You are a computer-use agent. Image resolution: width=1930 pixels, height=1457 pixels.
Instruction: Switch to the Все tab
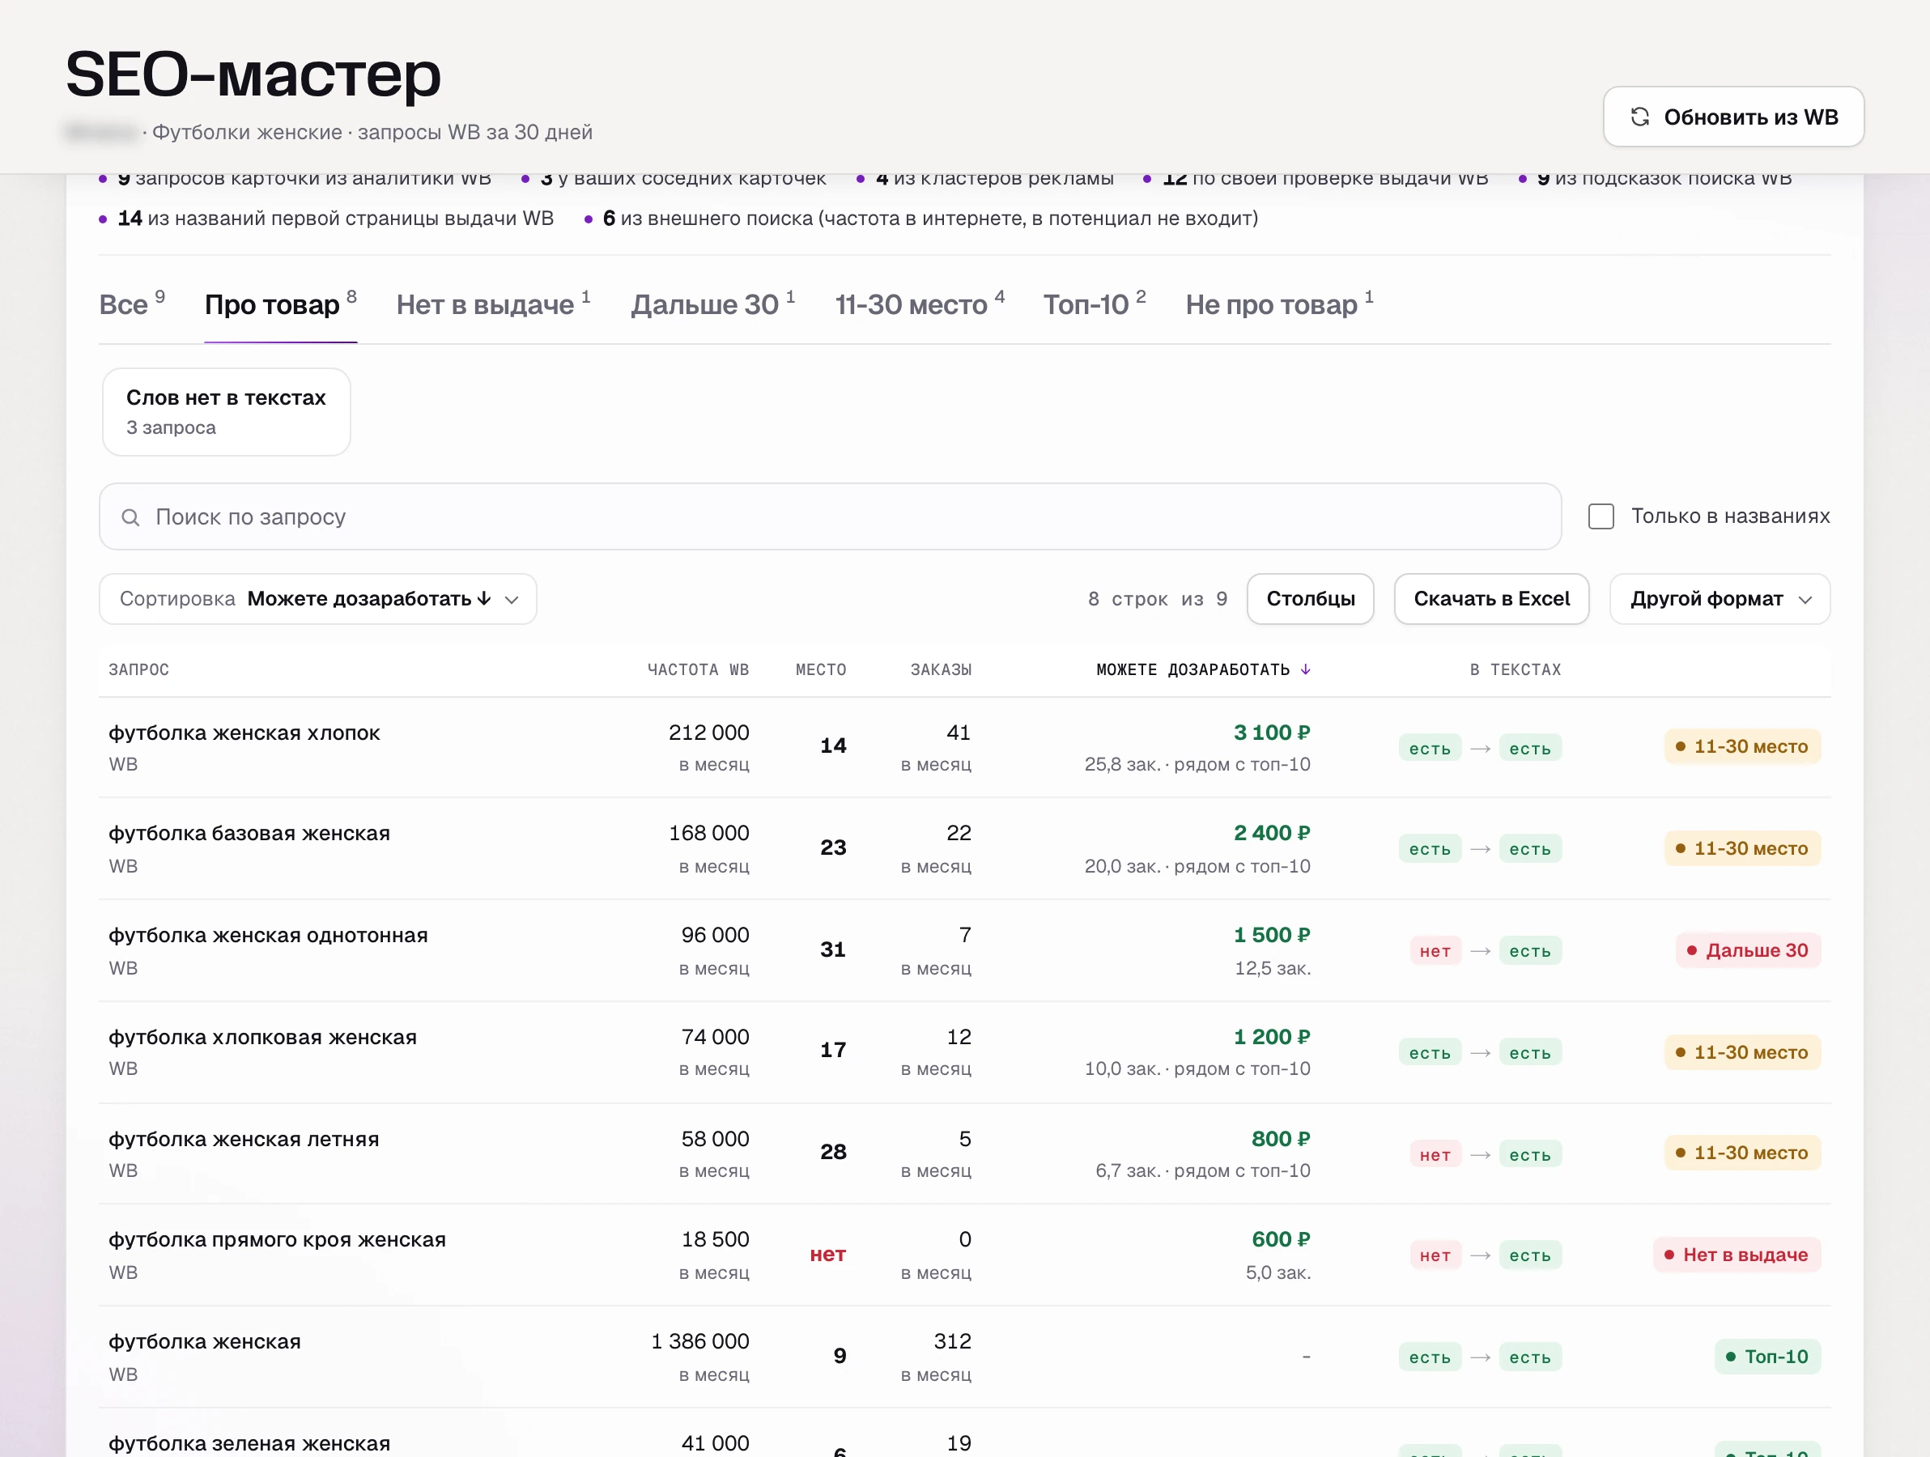click(x=132, y=304)
